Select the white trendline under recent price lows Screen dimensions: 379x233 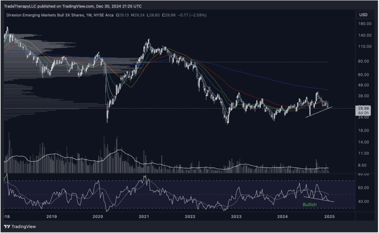(x=318, y=112)
